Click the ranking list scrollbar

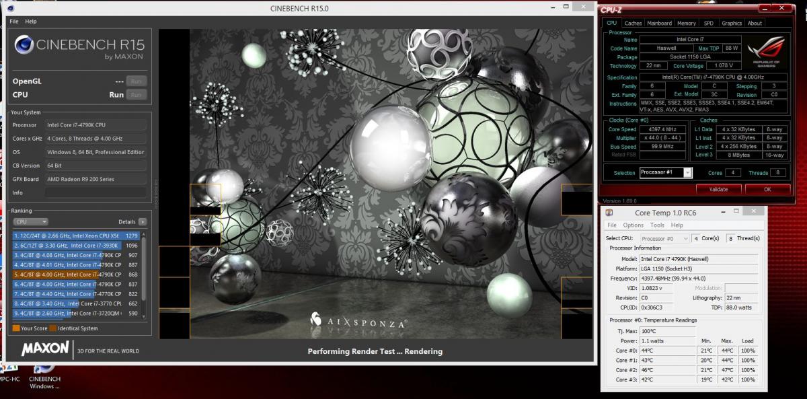144,269
